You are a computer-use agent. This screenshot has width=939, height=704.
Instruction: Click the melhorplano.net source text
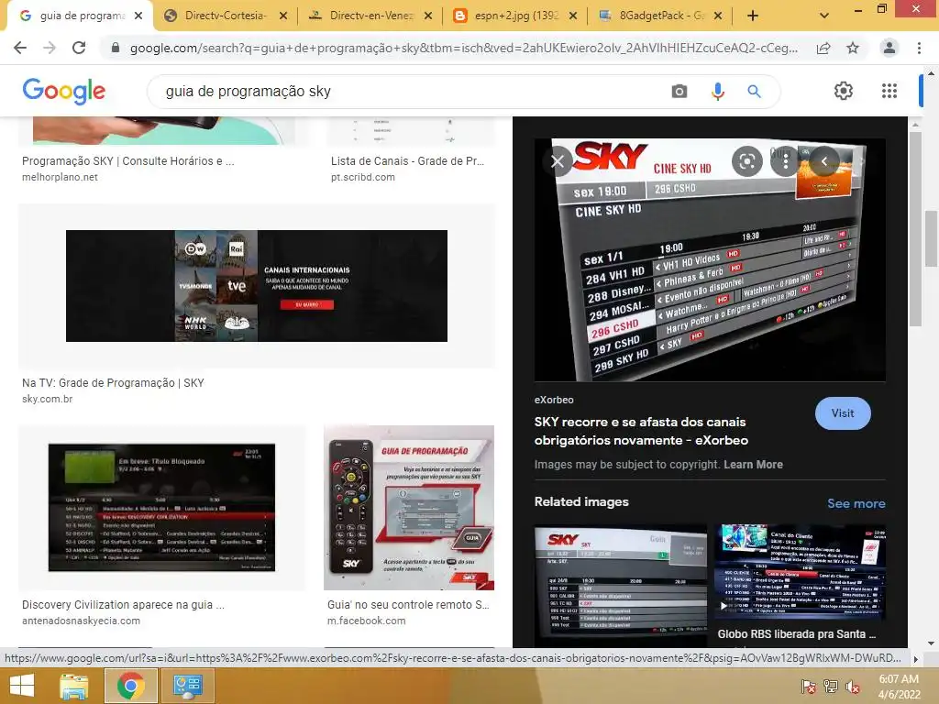tap(60, 177)
